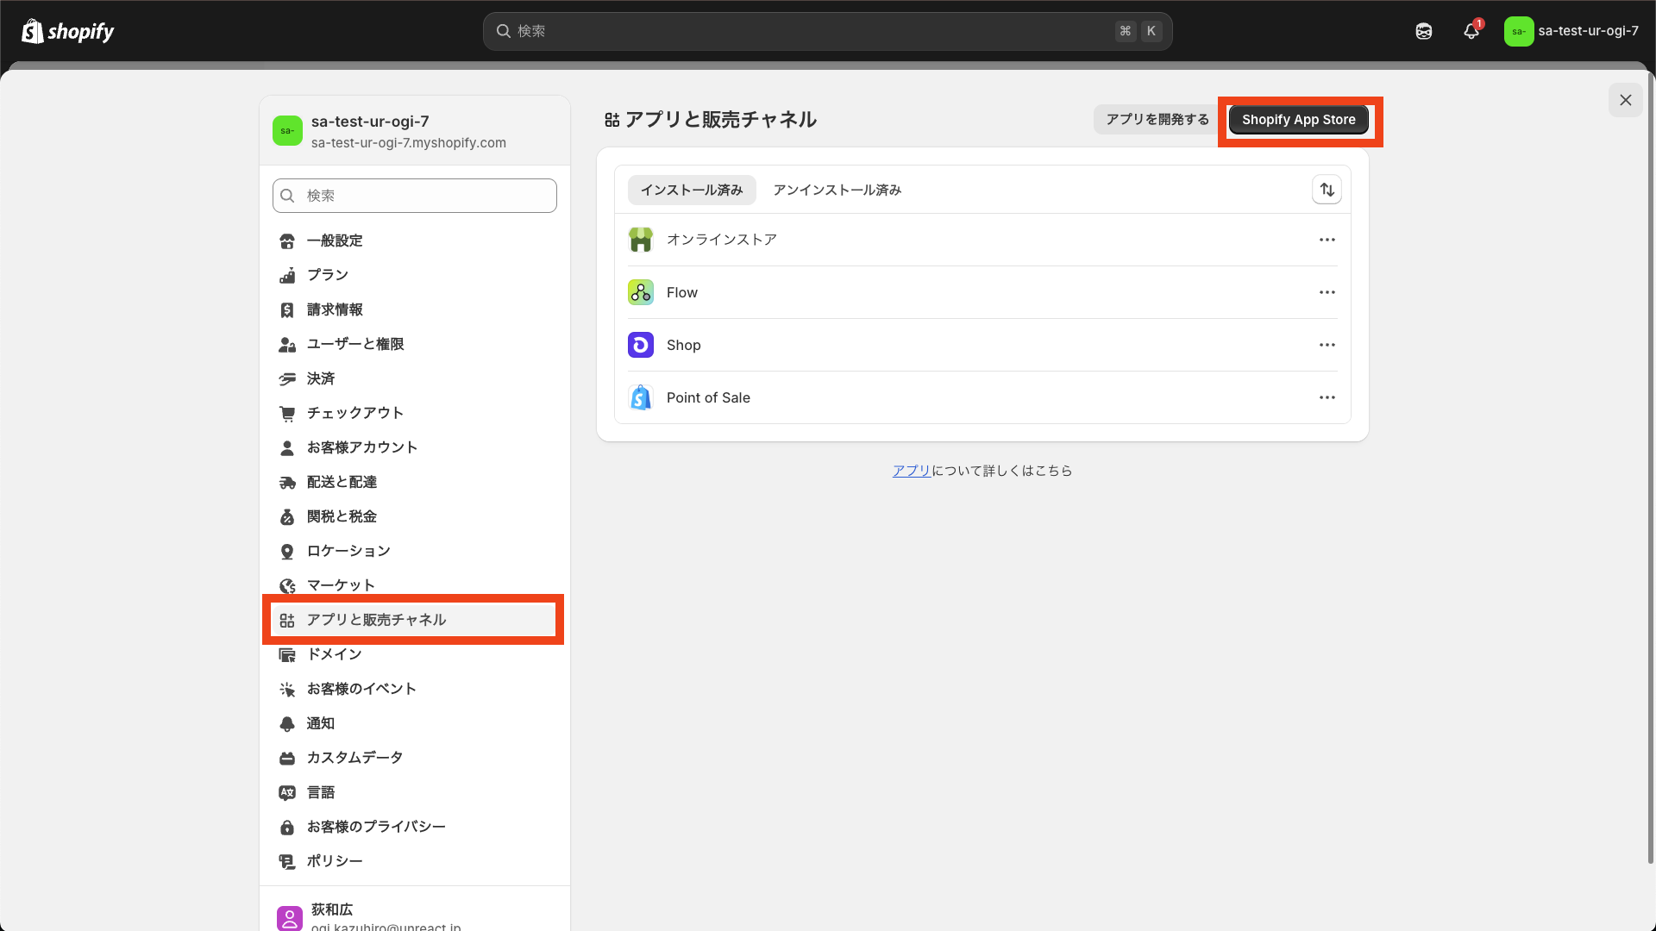The width and height of the screenshot is (1656, 931).
Task: Open the Sidekick assistant icon in top bar
Action: coord(1424,32)
